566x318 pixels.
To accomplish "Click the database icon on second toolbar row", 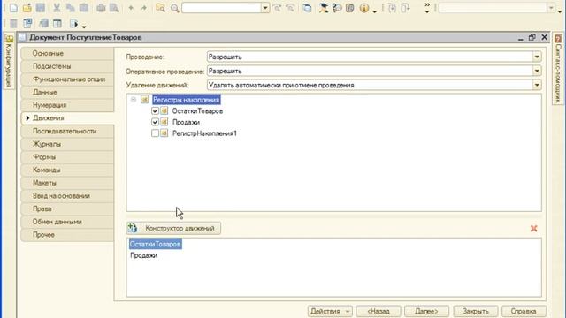I will [x=14, y=24].
